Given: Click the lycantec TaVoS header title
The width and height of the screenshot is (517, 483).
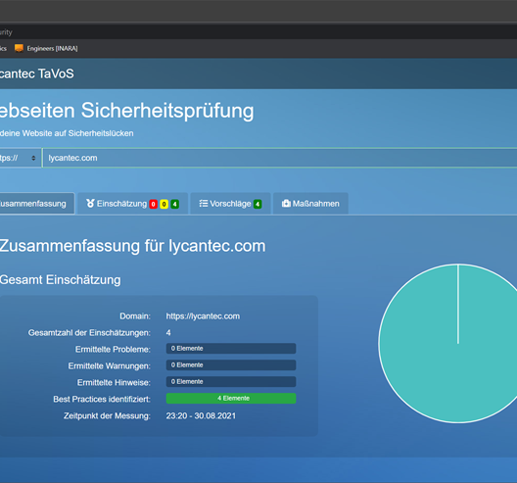Looking at the screenshot, I should [x=36, y=73].
